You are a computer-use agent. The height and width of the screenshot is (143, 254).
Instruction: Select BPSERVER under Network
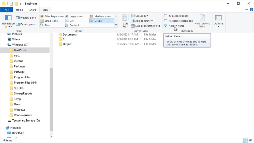(x=18, y=133)
